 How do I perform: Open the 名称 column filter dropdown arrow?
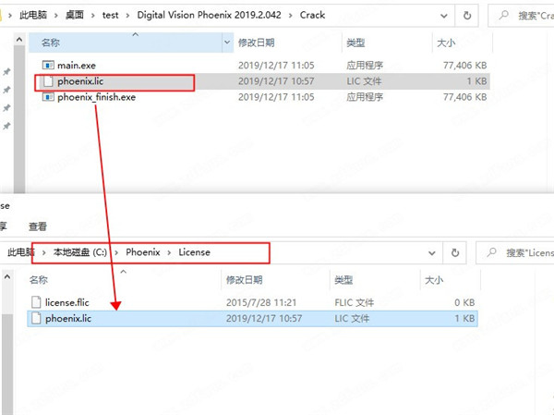(x=227, y=43)
